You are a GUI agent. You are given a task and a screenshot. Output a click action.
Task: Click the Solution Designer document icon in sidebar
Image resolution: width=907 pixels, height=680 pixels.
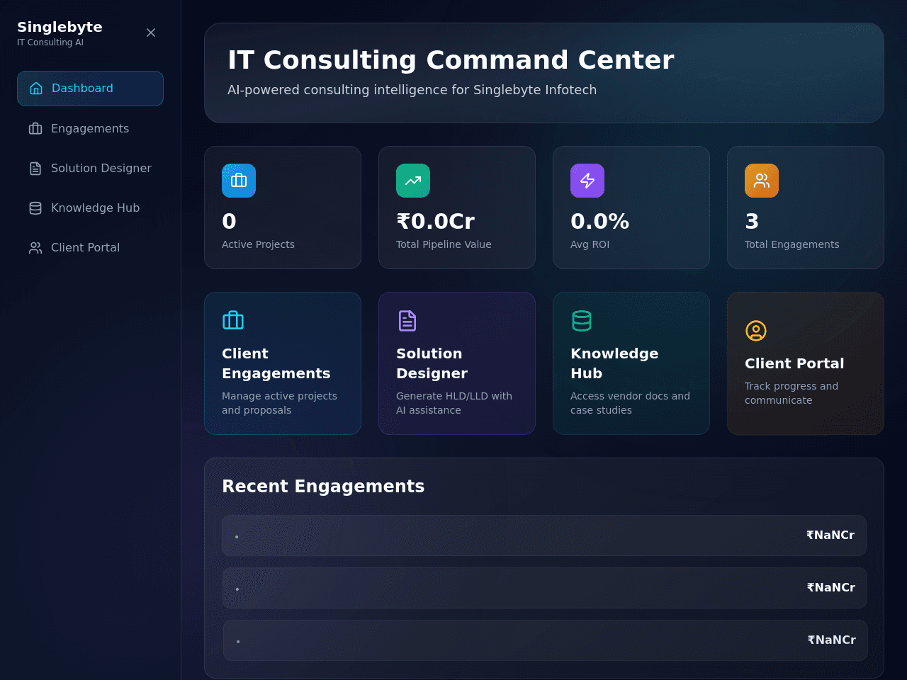(x=35, y=168)
